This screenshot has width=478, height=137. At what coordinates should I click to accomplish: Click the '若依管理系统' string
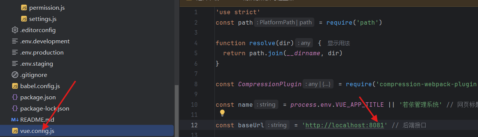pos(421,105)
